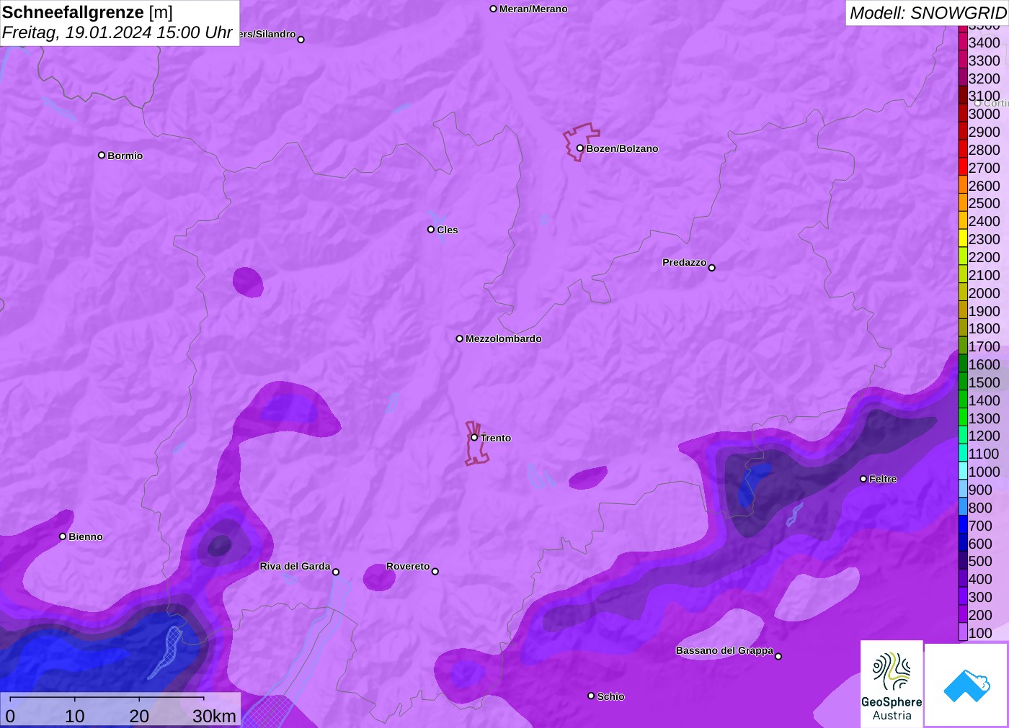Click the Silandro marker dot
The image size is (1009, 728).
tap(301, 40)
